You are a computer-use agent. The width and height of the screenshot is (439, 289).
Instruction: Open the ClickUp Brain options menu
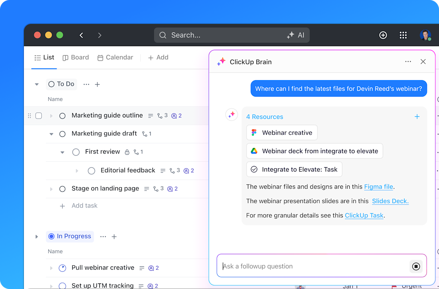408,61
